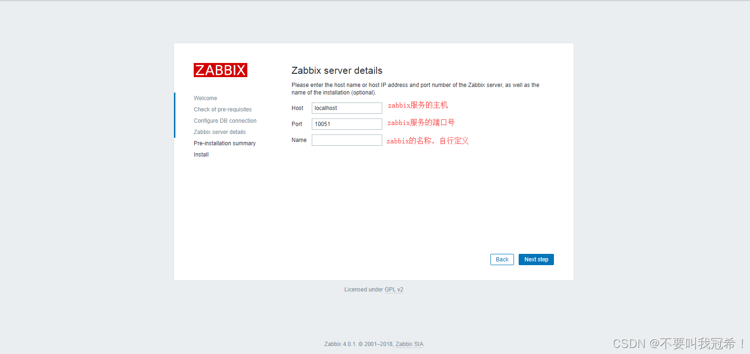This screenshot has width=750, height=354.
Task: Click the Name field label
Action: [299, 140]
